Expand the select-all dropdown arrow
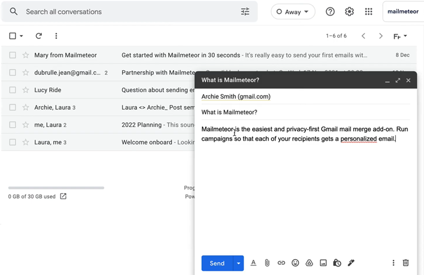 pyautogui.click(x=21, y=36)
